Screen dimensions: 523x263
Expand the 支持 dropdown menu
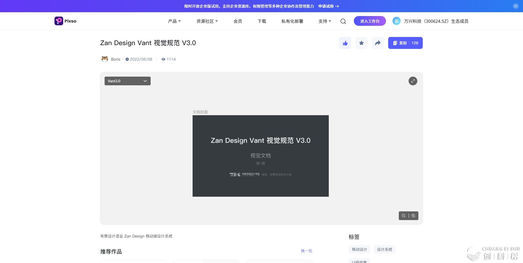coord(324,21)
